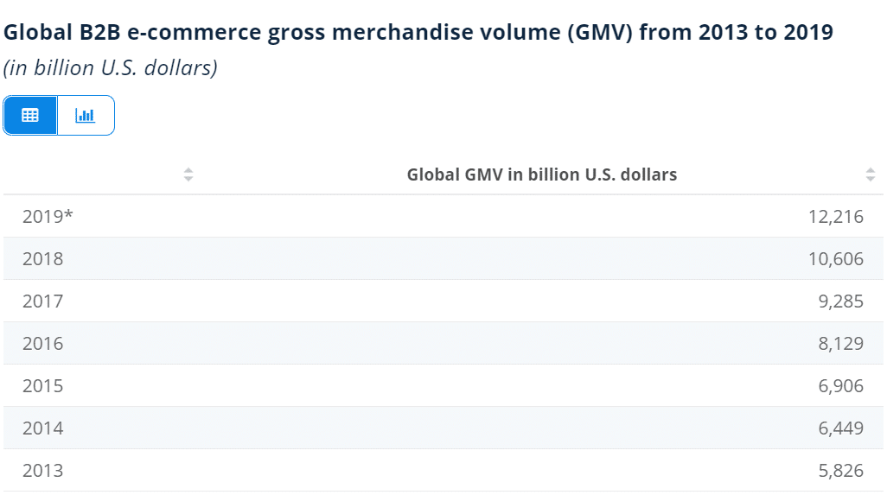This screenshot has width=887, height=495.
Task: Click the Global GMV column header text
Action: pyautogui.click(x=541, y=175)
